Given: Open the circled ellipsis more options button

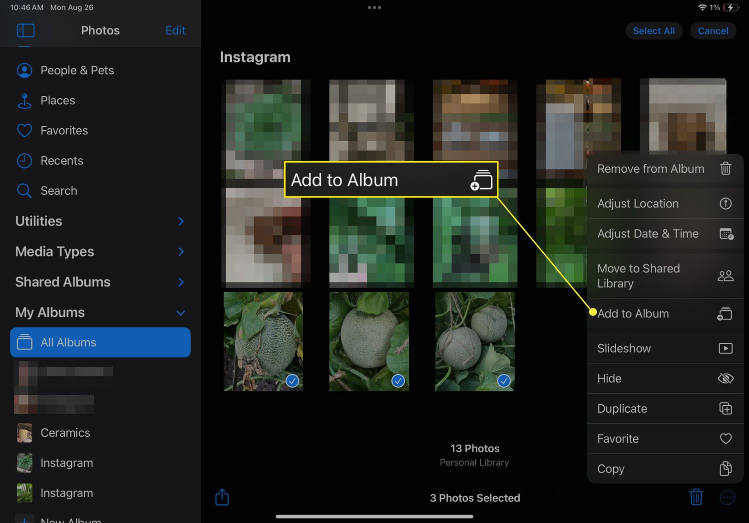Looking at the screenshot, I should click(x=727, y=497).
